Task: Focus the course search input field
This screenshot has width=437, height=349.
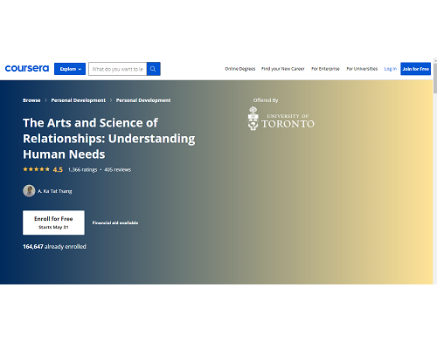Action: click(118, 69)
